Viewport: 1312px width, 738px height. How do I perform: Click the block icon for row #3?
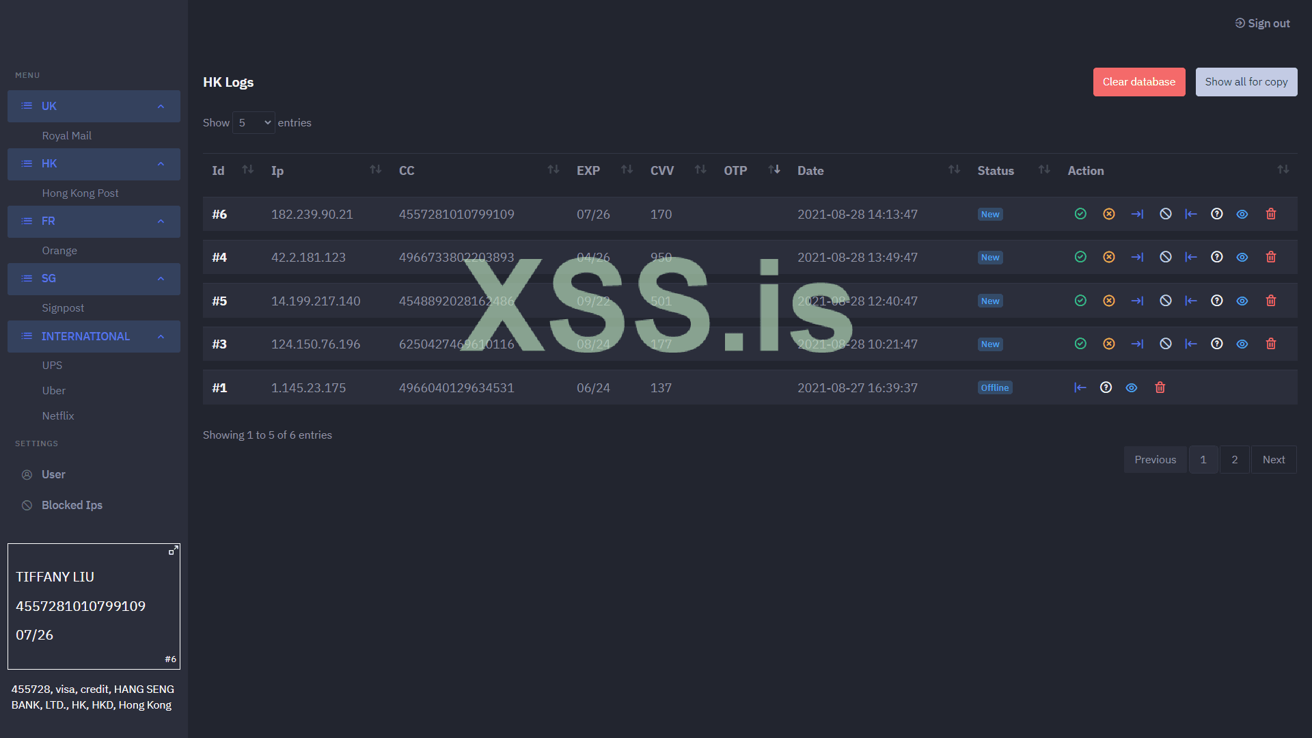click(x=1166, y=344)
